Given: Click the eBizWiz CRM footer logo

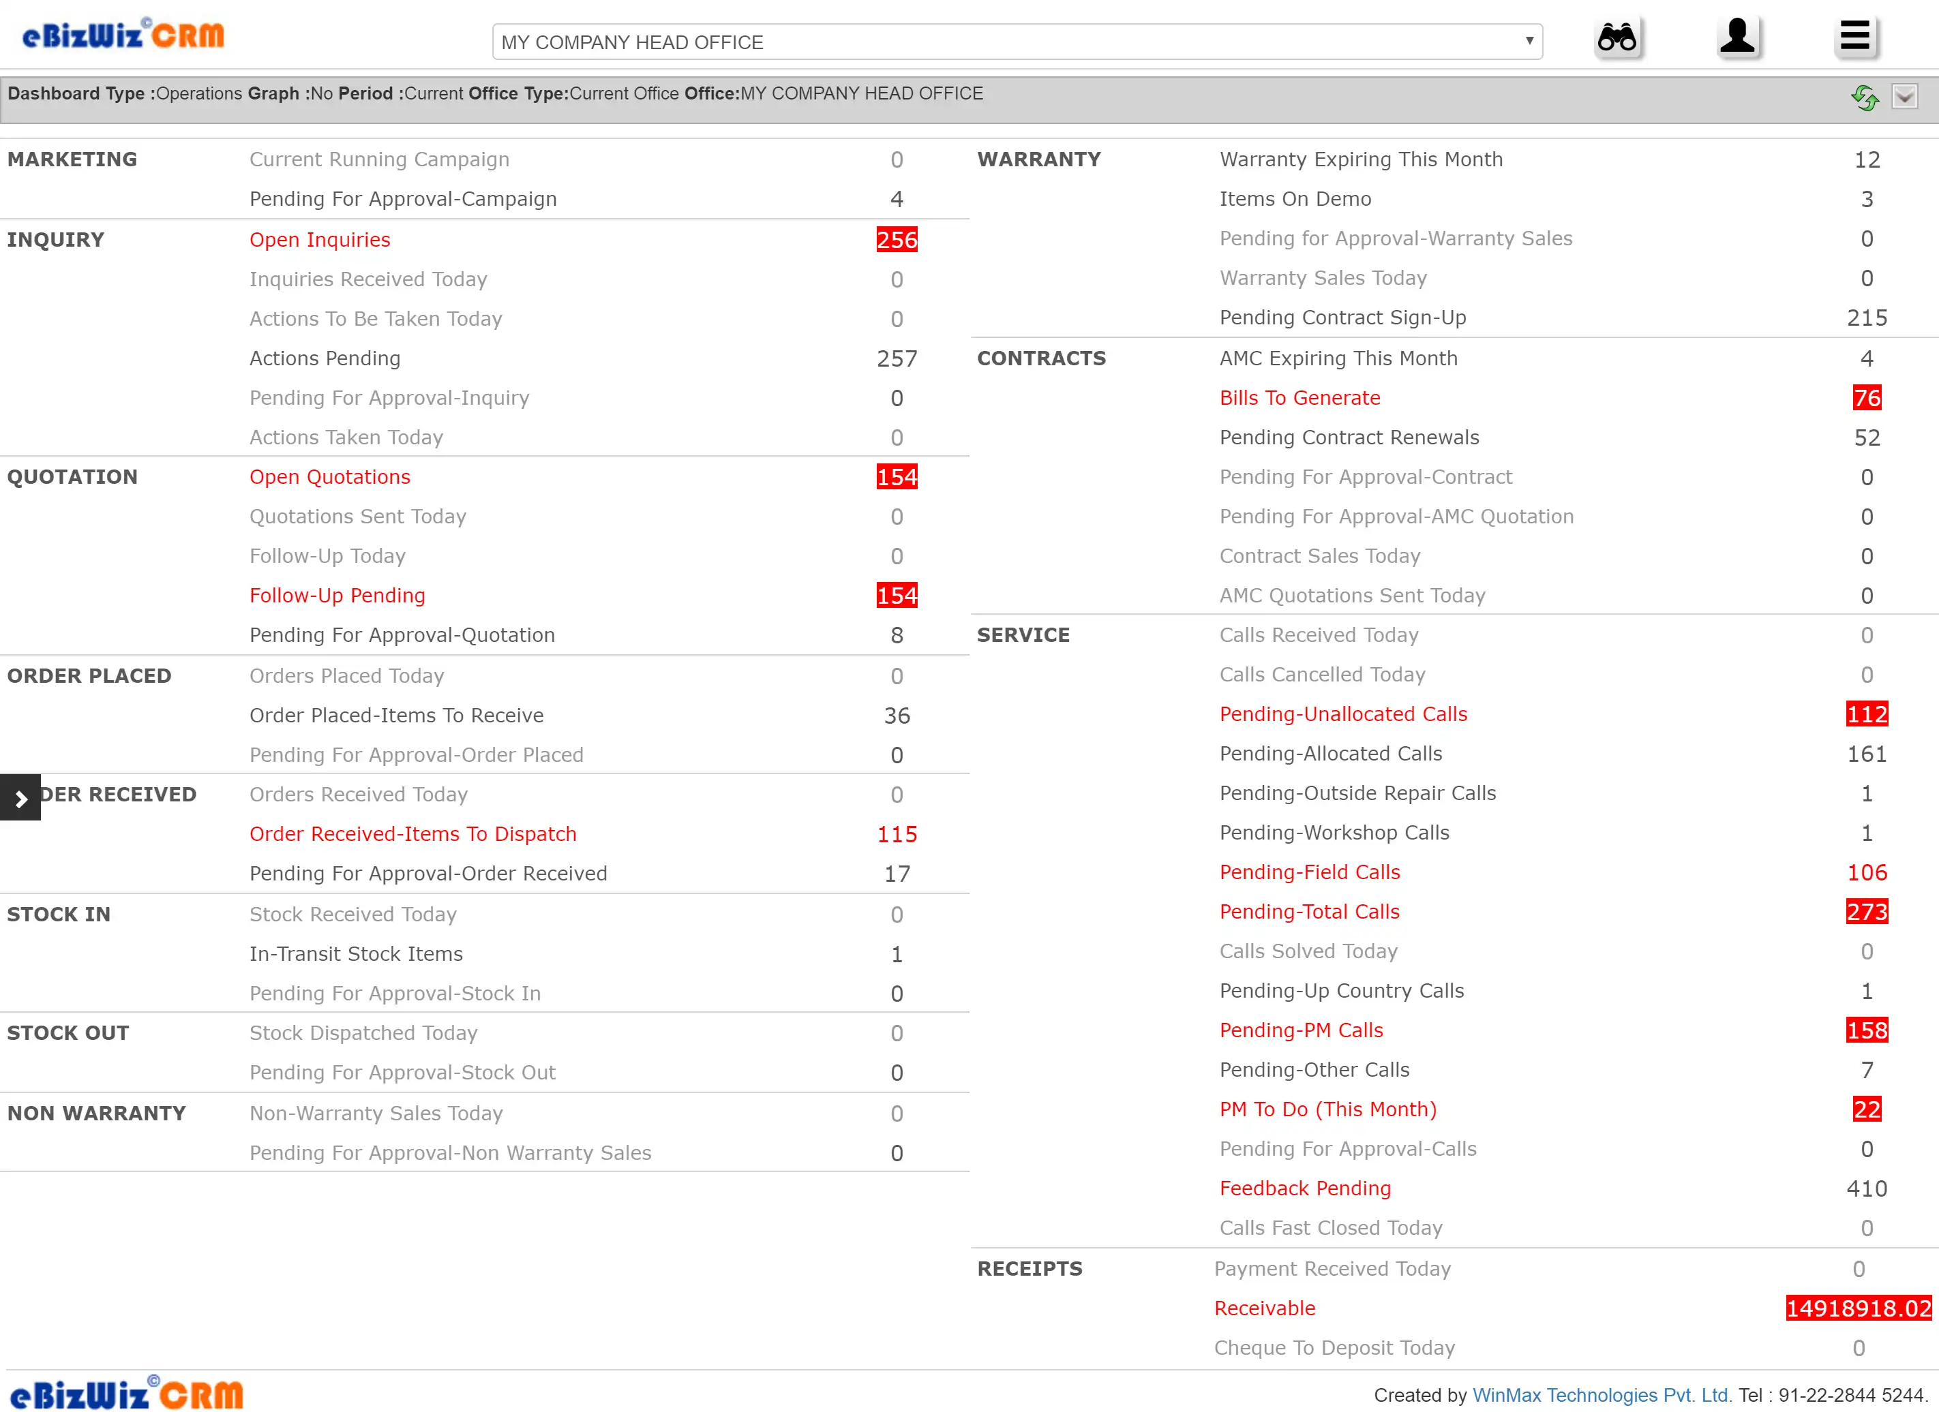Looking at the screenshot, I should (127, 1393).
